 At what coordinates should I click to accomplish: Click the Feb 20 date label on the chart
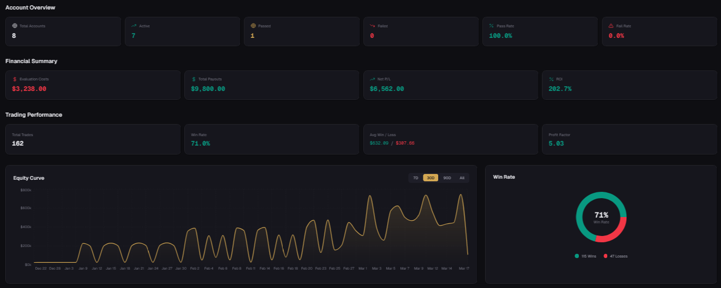pos(307,269)
